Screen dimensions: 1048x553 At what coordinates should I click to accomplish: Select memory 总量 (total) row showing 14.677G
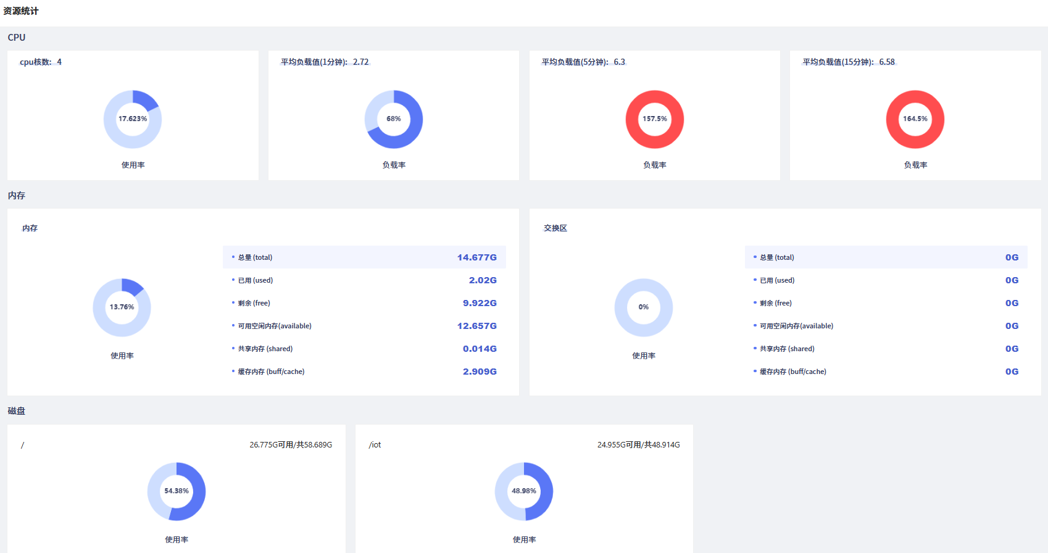pos(364,257)
